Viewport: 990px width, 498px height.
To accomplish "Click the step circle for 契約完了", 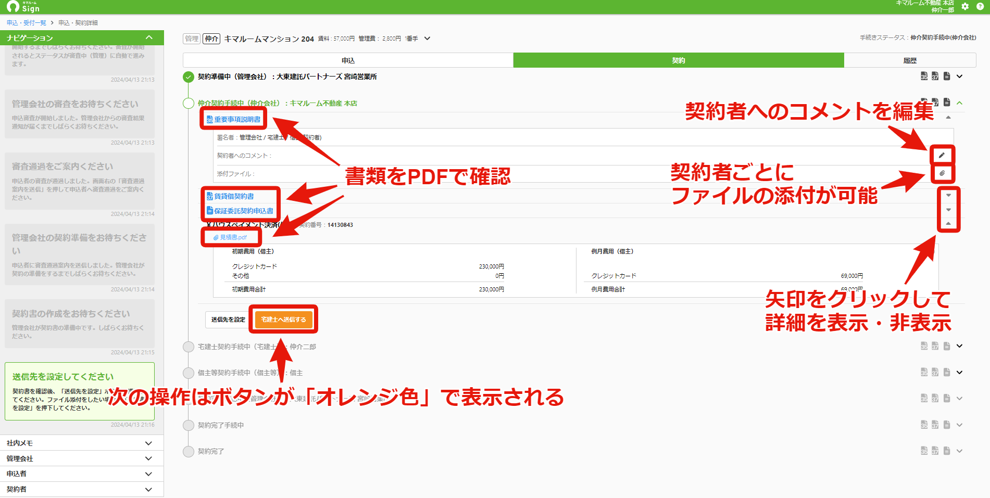I will pyautogui.click(x=189, y=451).
